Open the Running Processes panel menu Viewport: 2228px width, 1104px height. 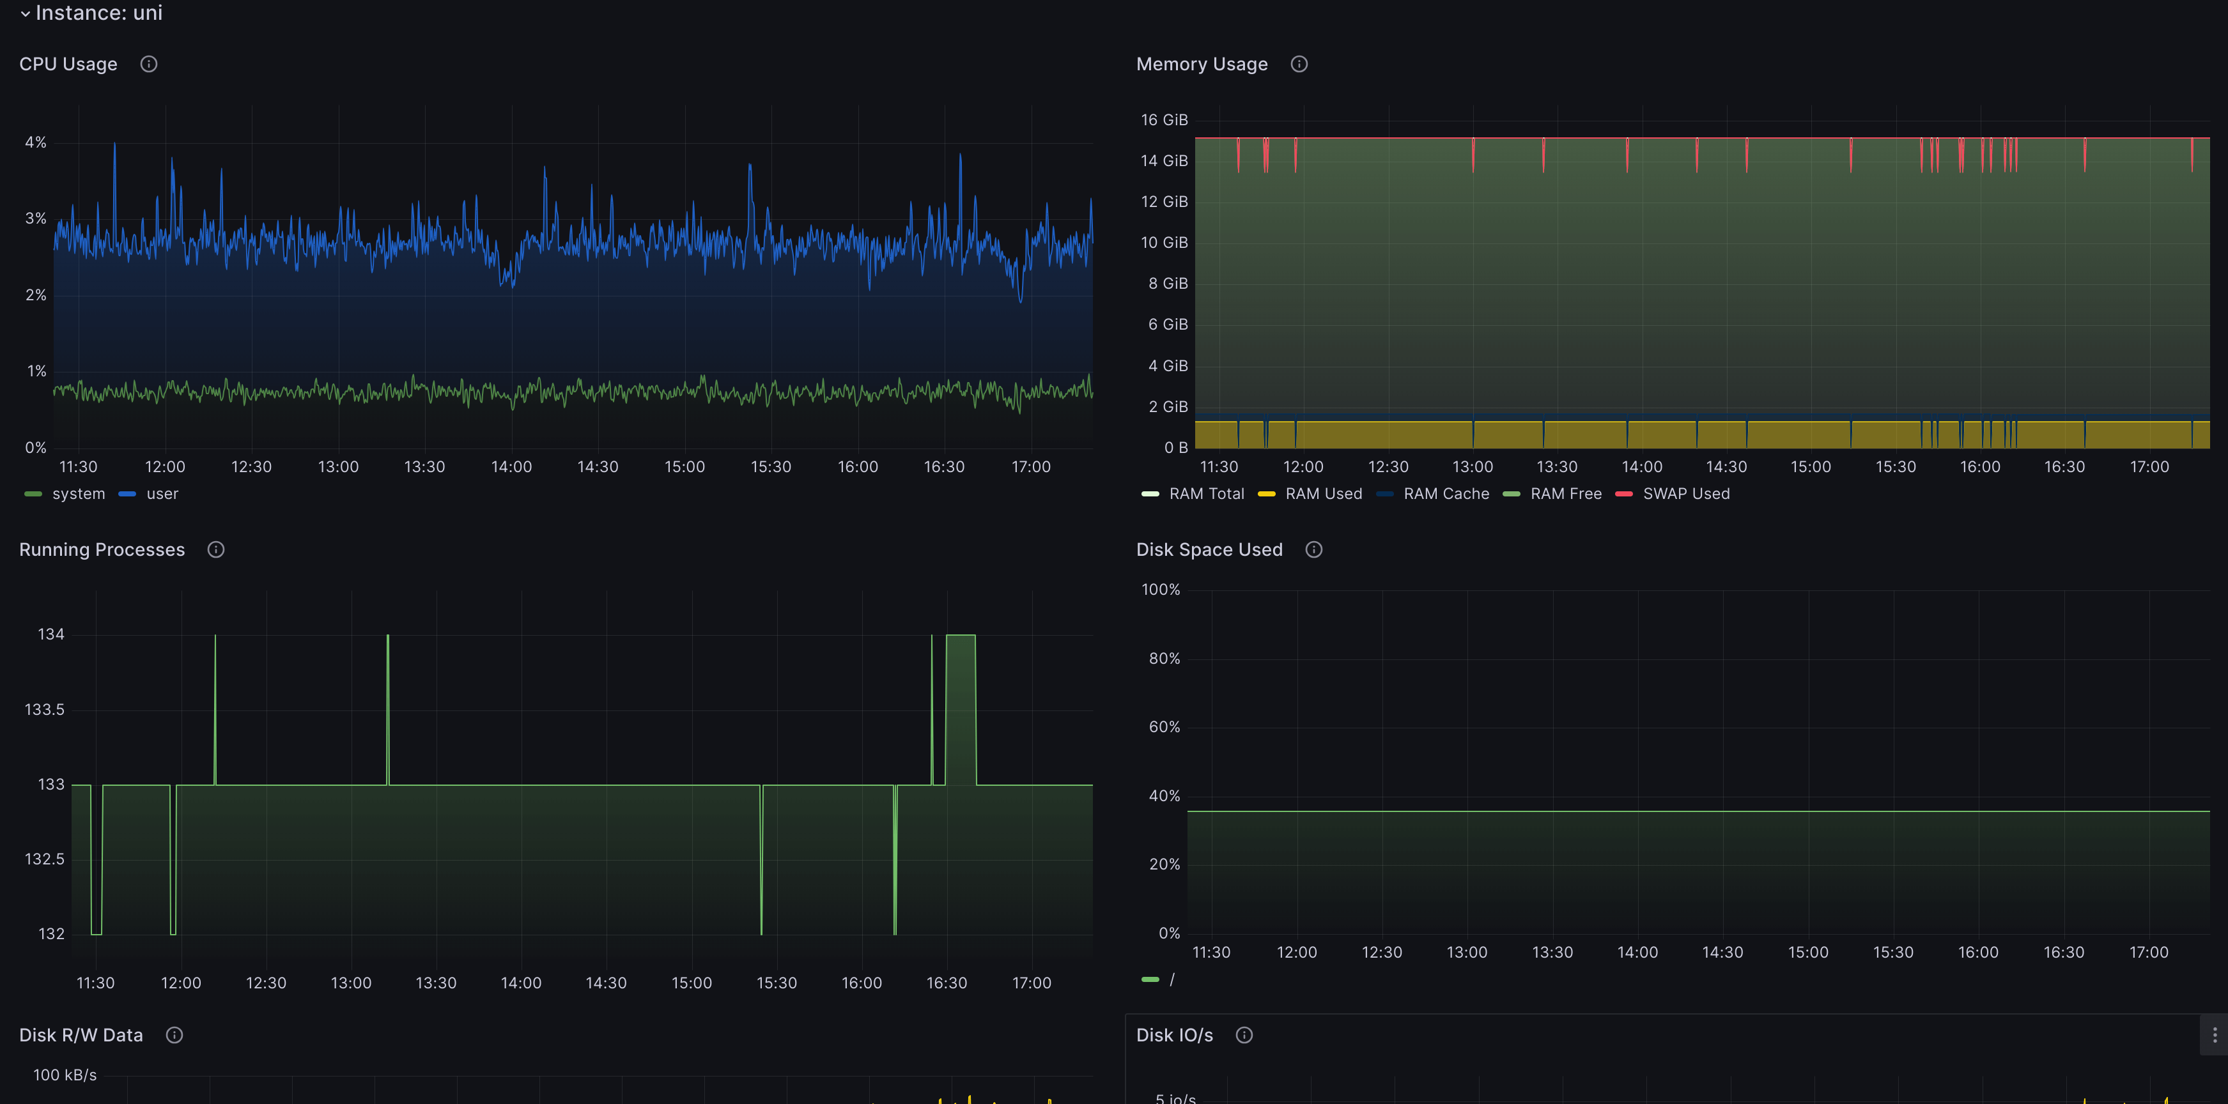pyautogui.click(x=101, y=549)
